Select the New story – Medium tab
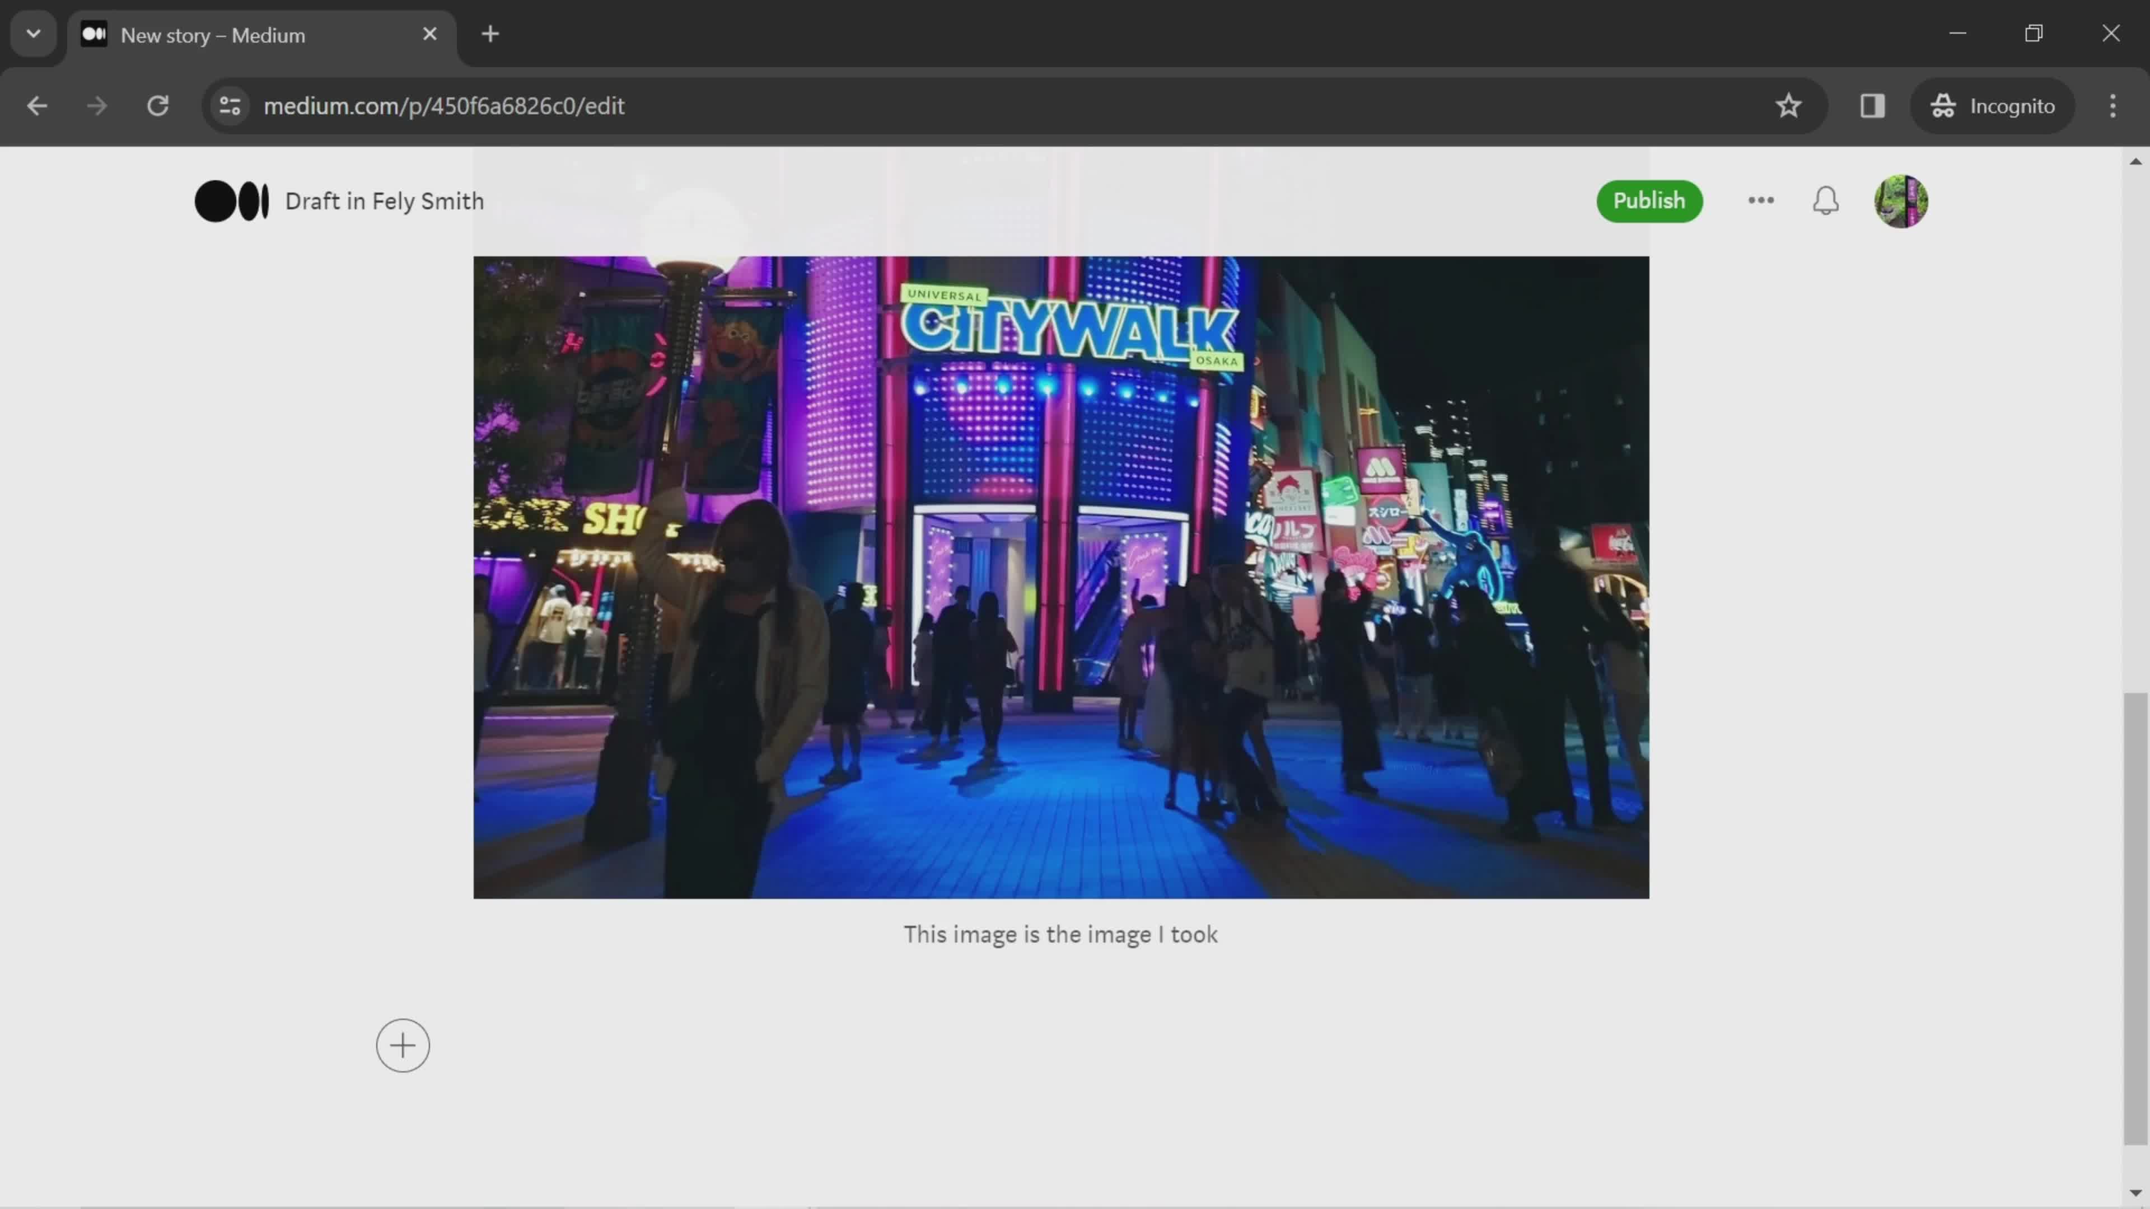Screen dimensions: 2150x1209 pyautogui.click(x=262, y=35)
